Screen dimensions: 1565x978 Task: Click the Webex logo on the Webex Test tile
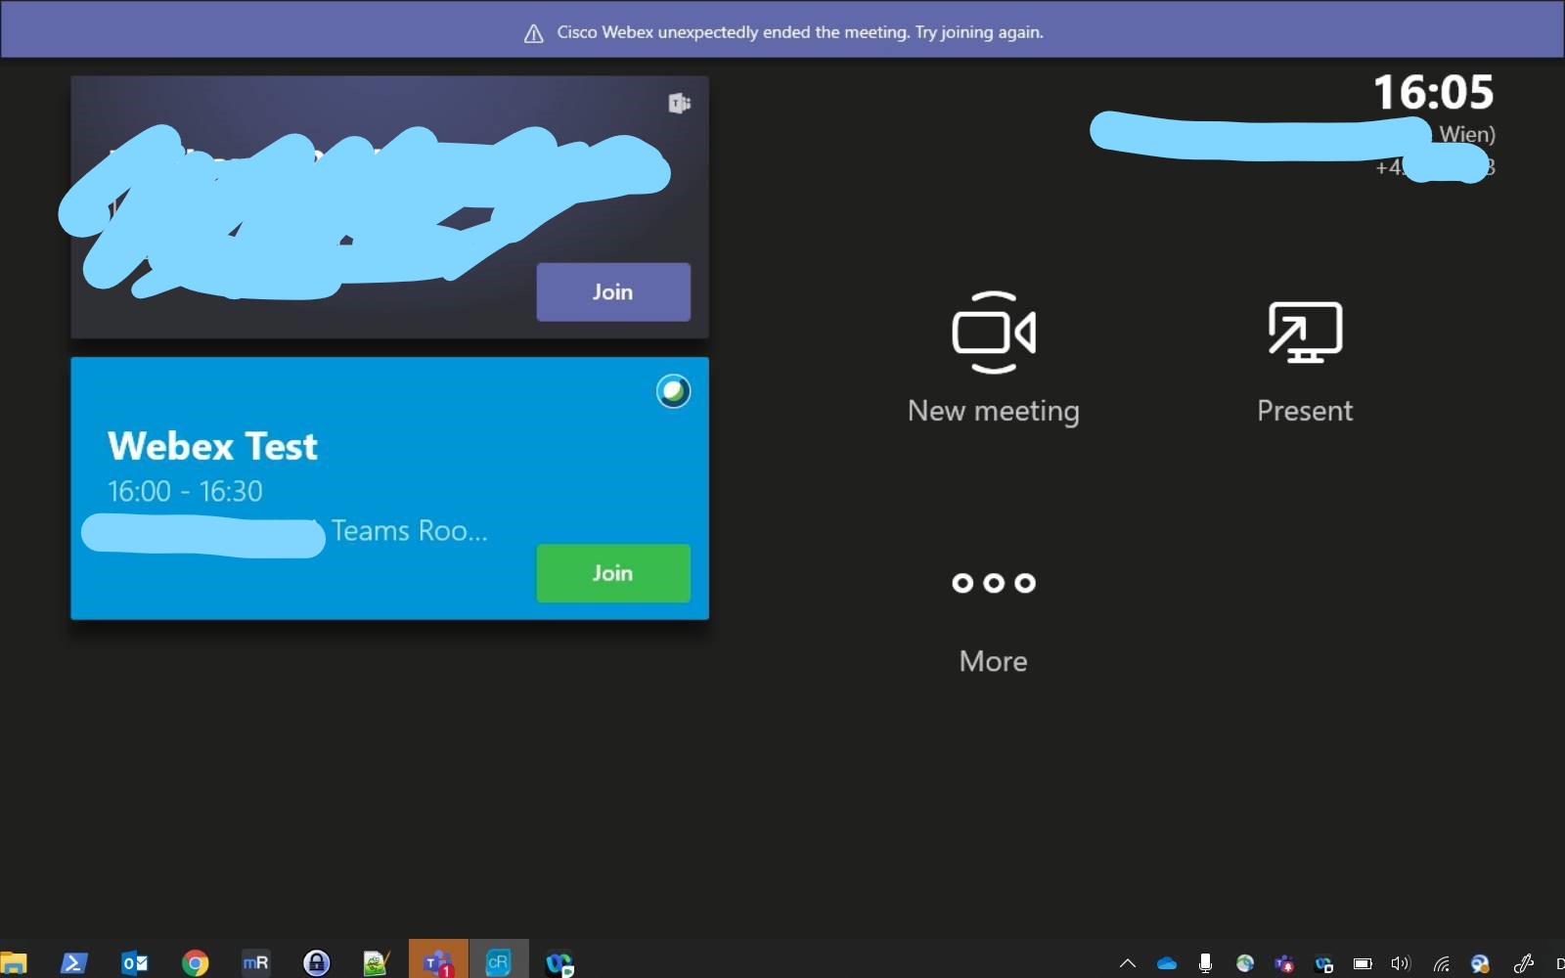tap(673, 390)
